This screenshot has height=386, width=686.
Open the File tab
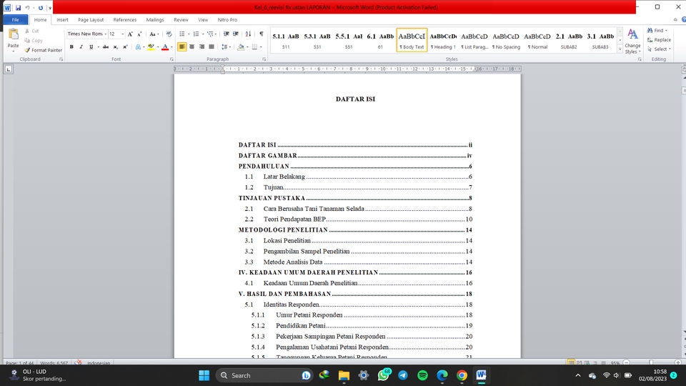15,20
